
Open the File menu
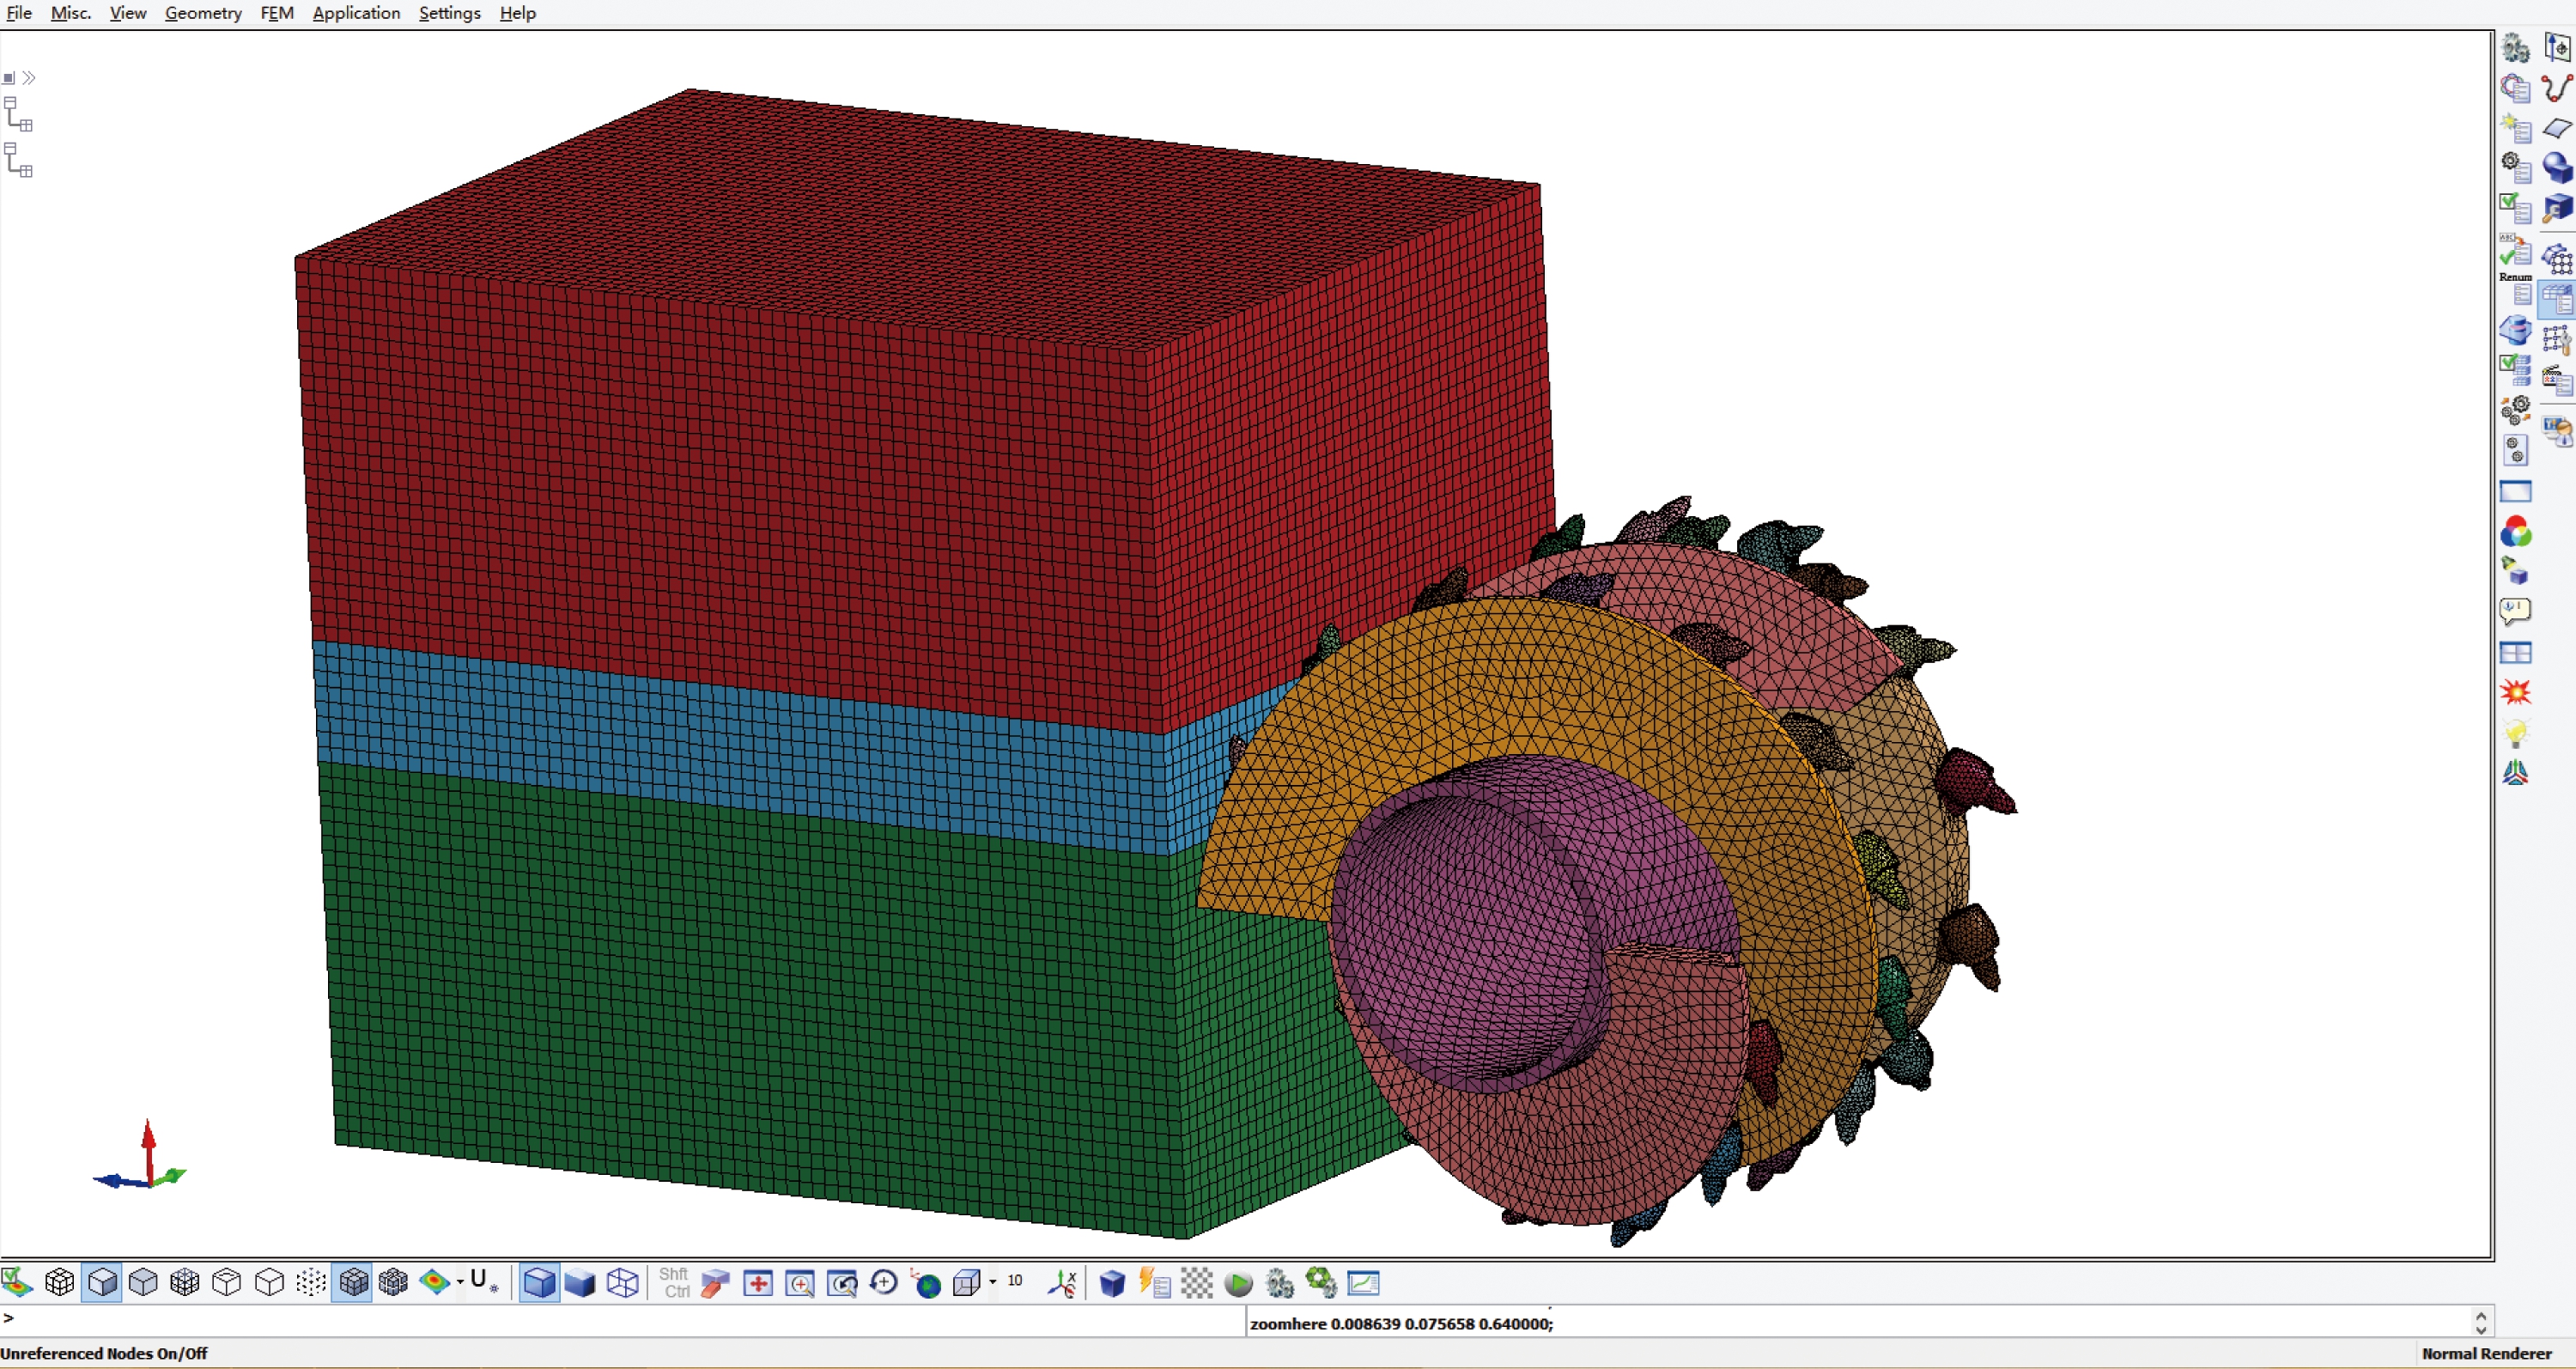18,13
